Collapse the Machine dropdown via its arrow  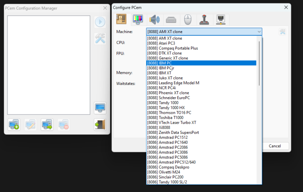[x=259, y=31]
